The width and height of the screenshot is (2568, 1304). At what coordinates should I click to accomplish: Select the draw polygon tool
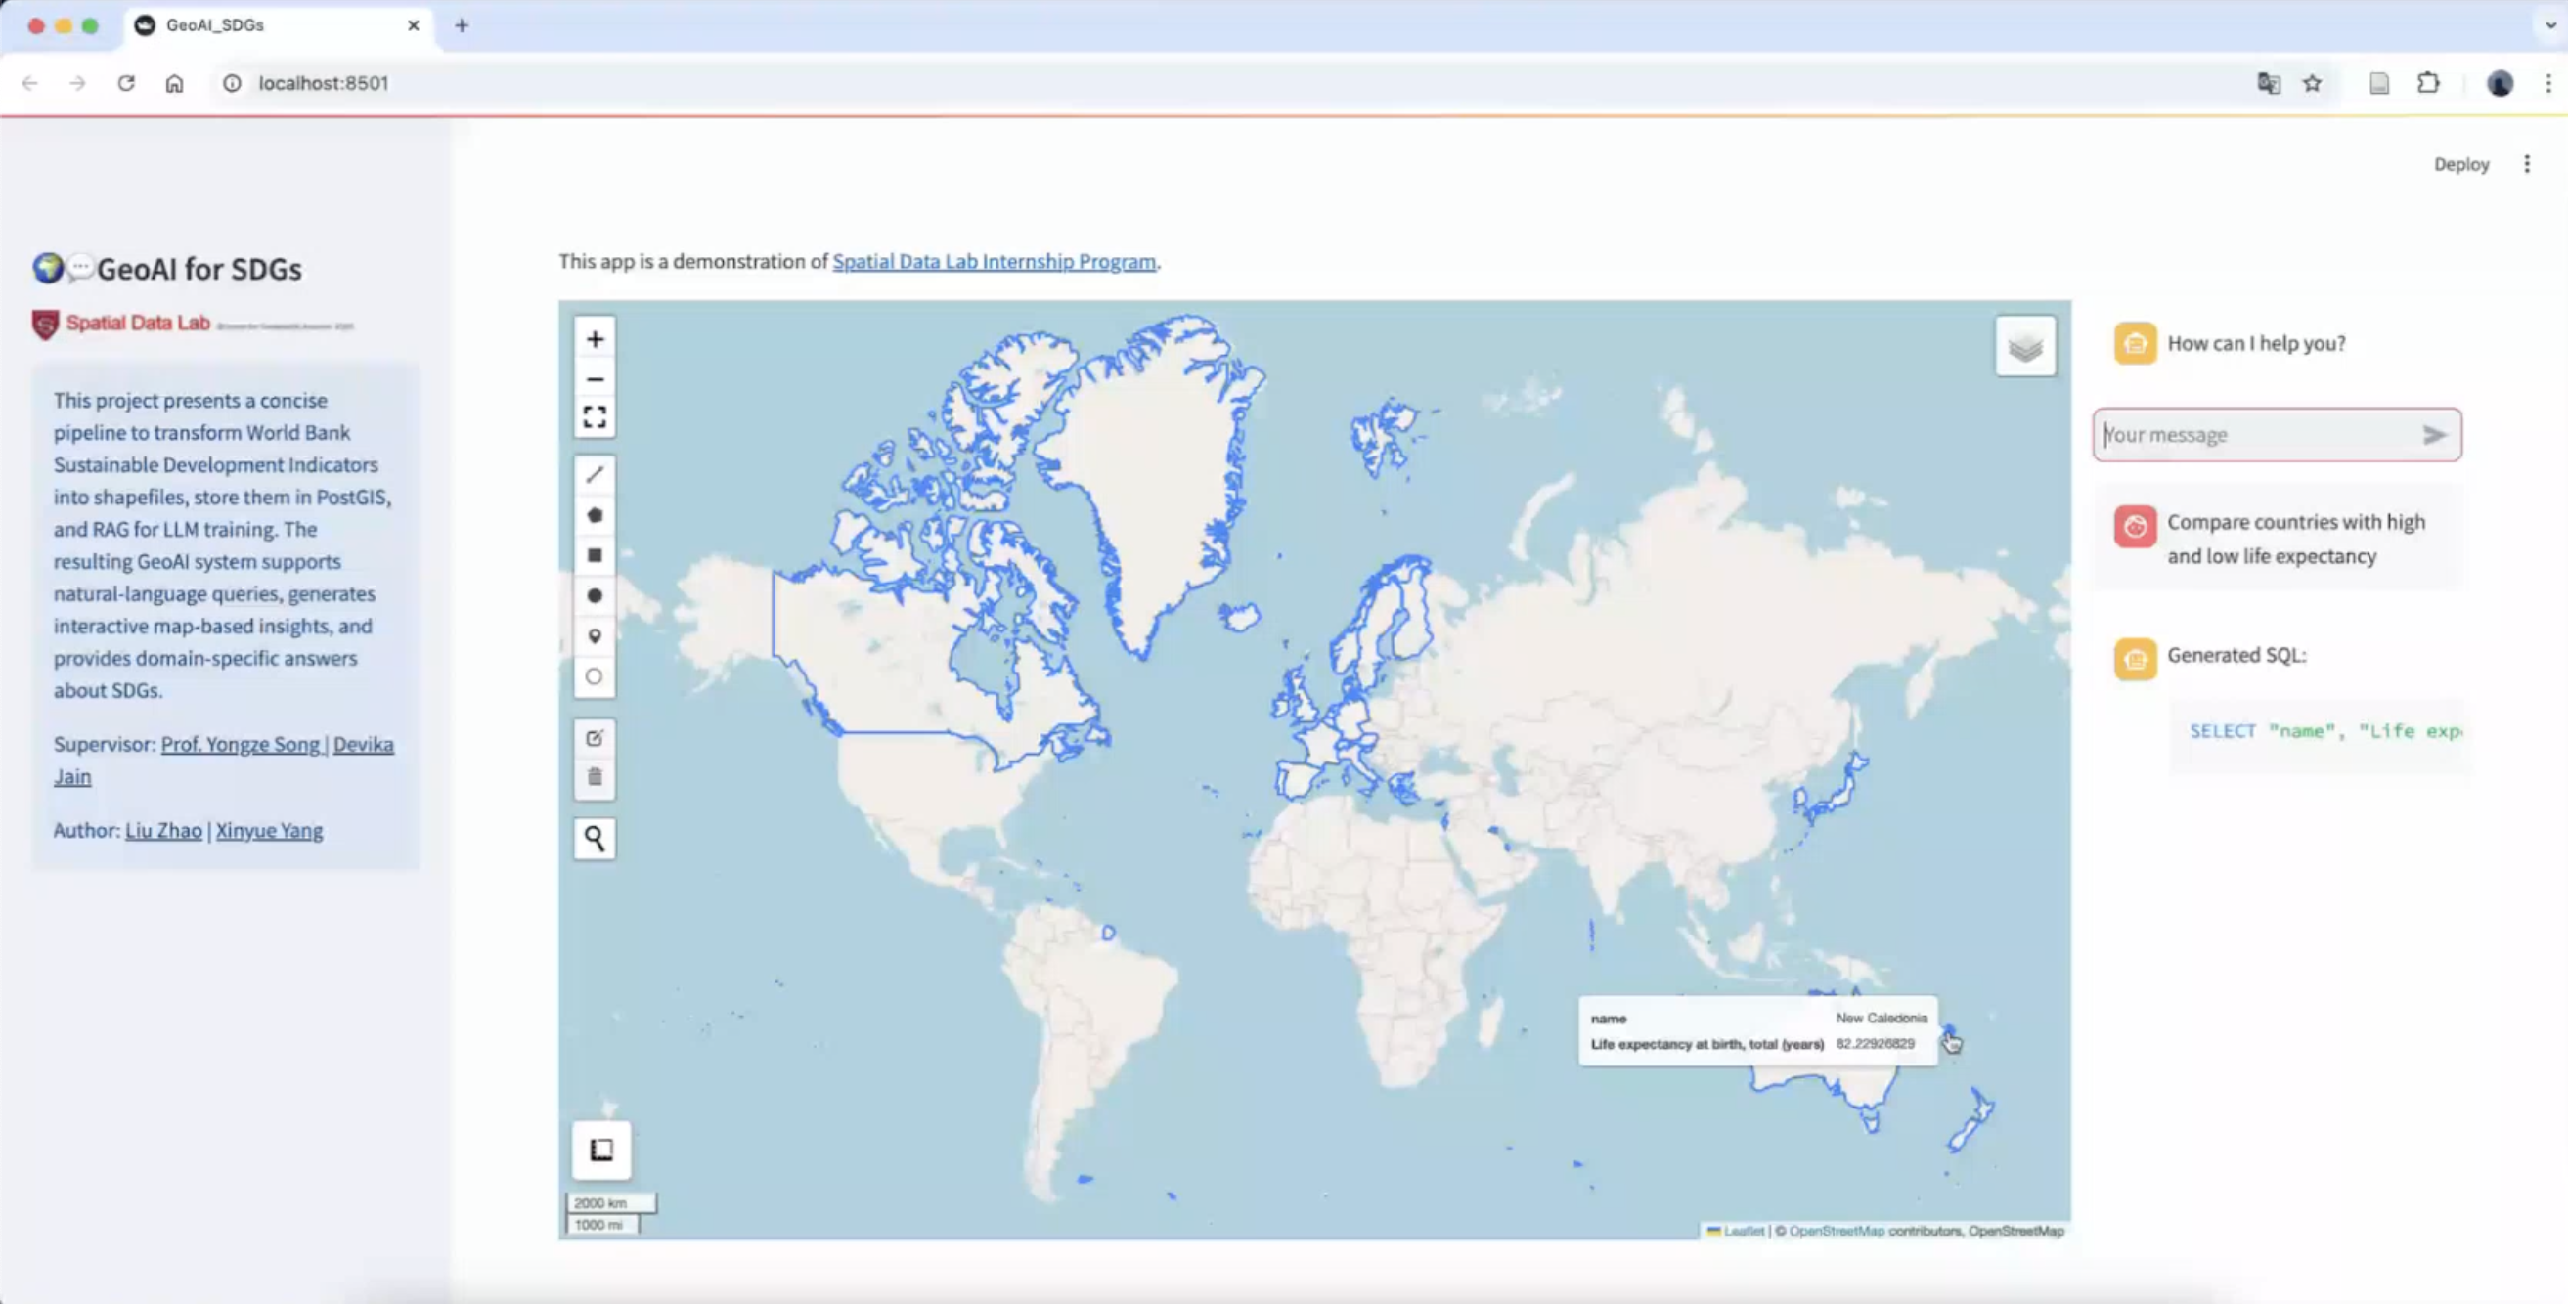click(595, 515)
